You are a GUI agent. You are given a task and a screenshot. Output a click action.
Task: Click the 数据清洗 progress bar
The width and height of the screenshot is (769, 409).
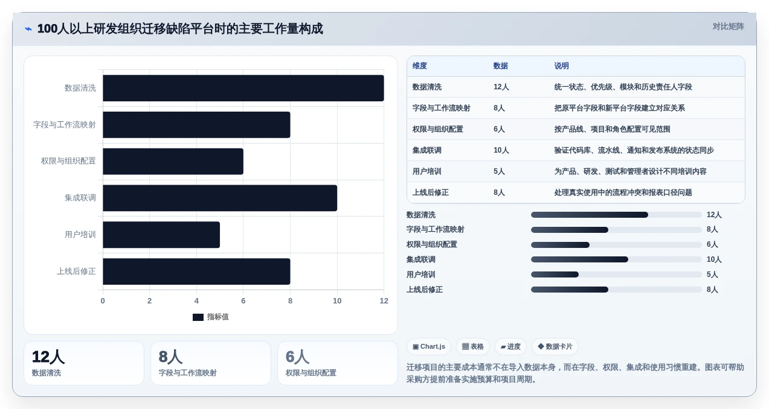tap(616, 215)
